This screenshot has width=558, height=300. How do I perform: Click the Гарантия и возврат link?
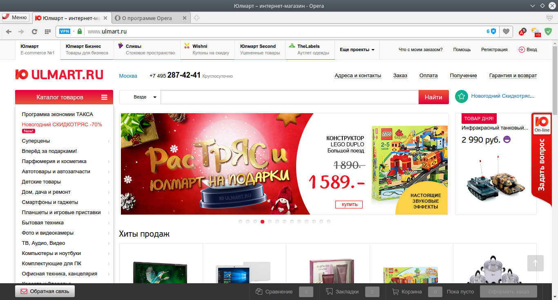[x=513, y=76]
